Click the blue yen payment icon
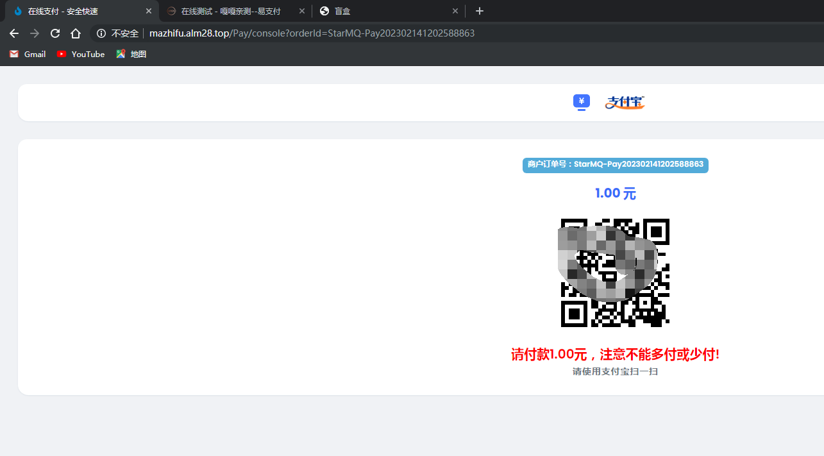 click(581, 102)
